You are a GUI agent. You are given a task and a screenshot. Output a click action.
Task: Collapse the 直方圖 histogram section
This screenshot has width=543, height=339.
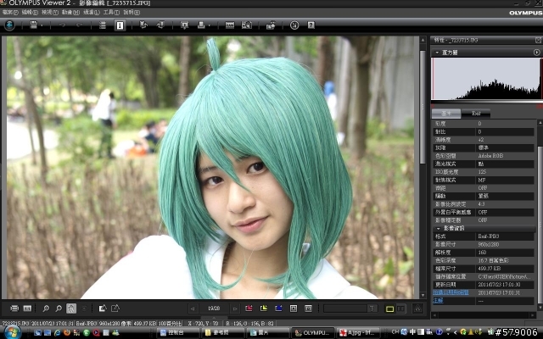[437, 53]
